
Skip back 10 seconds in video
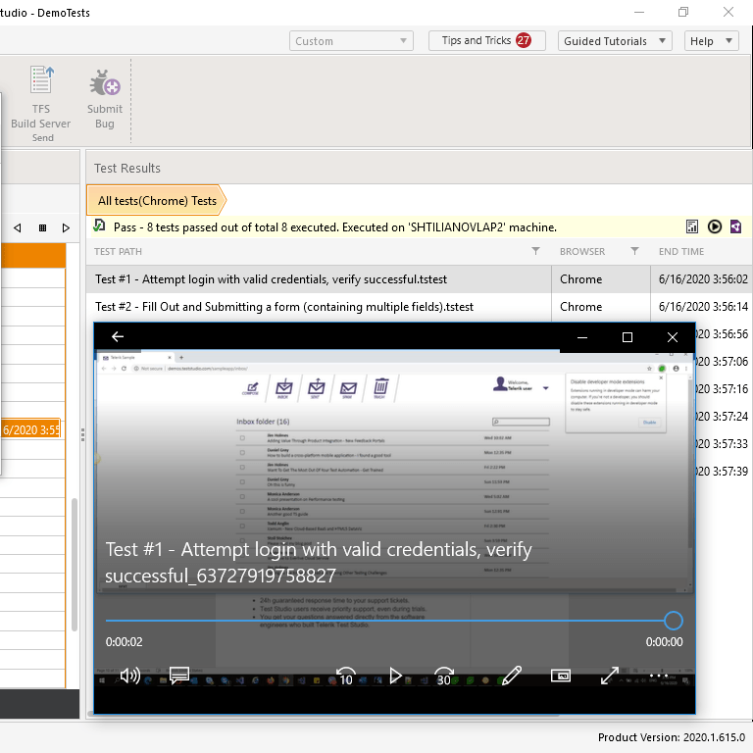[346, 677]
